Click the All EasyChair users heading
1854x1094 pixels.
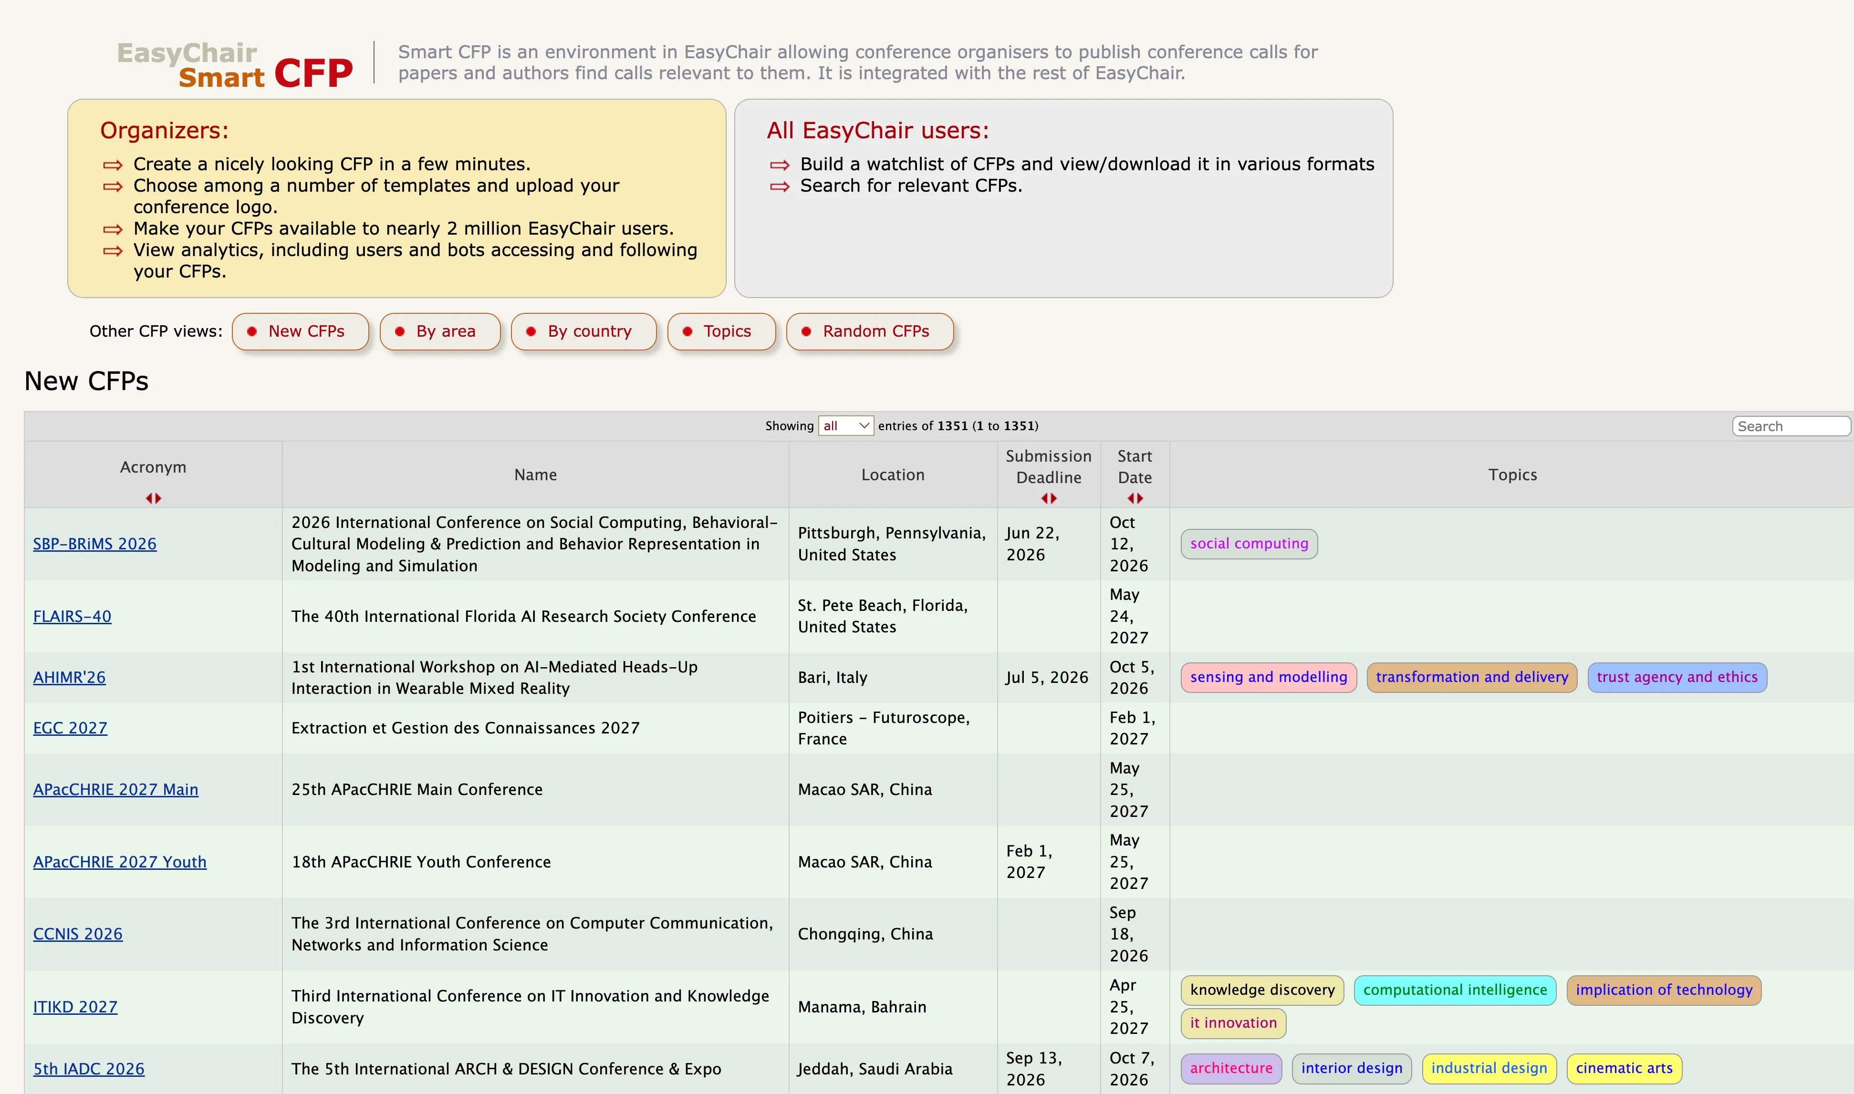click(x=877, y=131)
